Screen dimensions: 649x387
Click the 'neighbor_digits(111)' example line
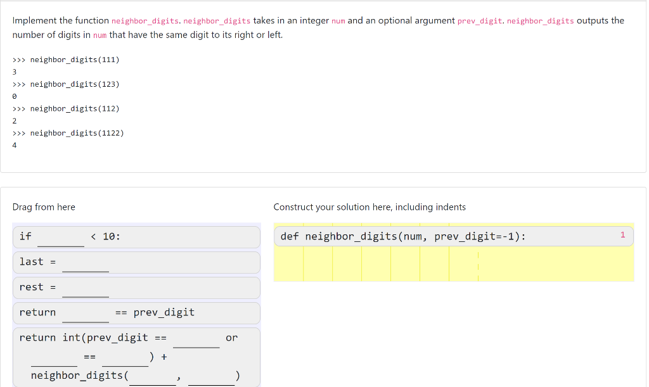[66, 60]
